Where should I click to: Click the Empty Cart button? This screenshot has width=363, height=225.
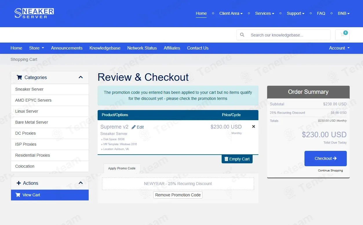237,159
